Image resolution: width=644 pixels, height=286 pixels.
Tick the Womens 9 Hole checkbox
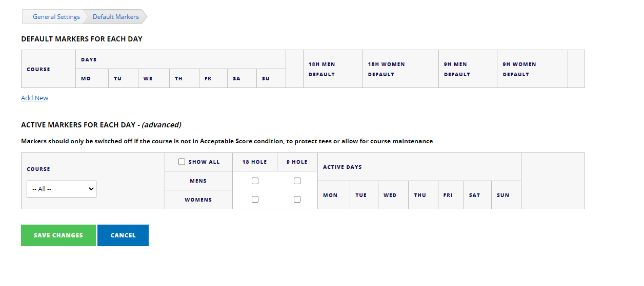coord(297,200)
